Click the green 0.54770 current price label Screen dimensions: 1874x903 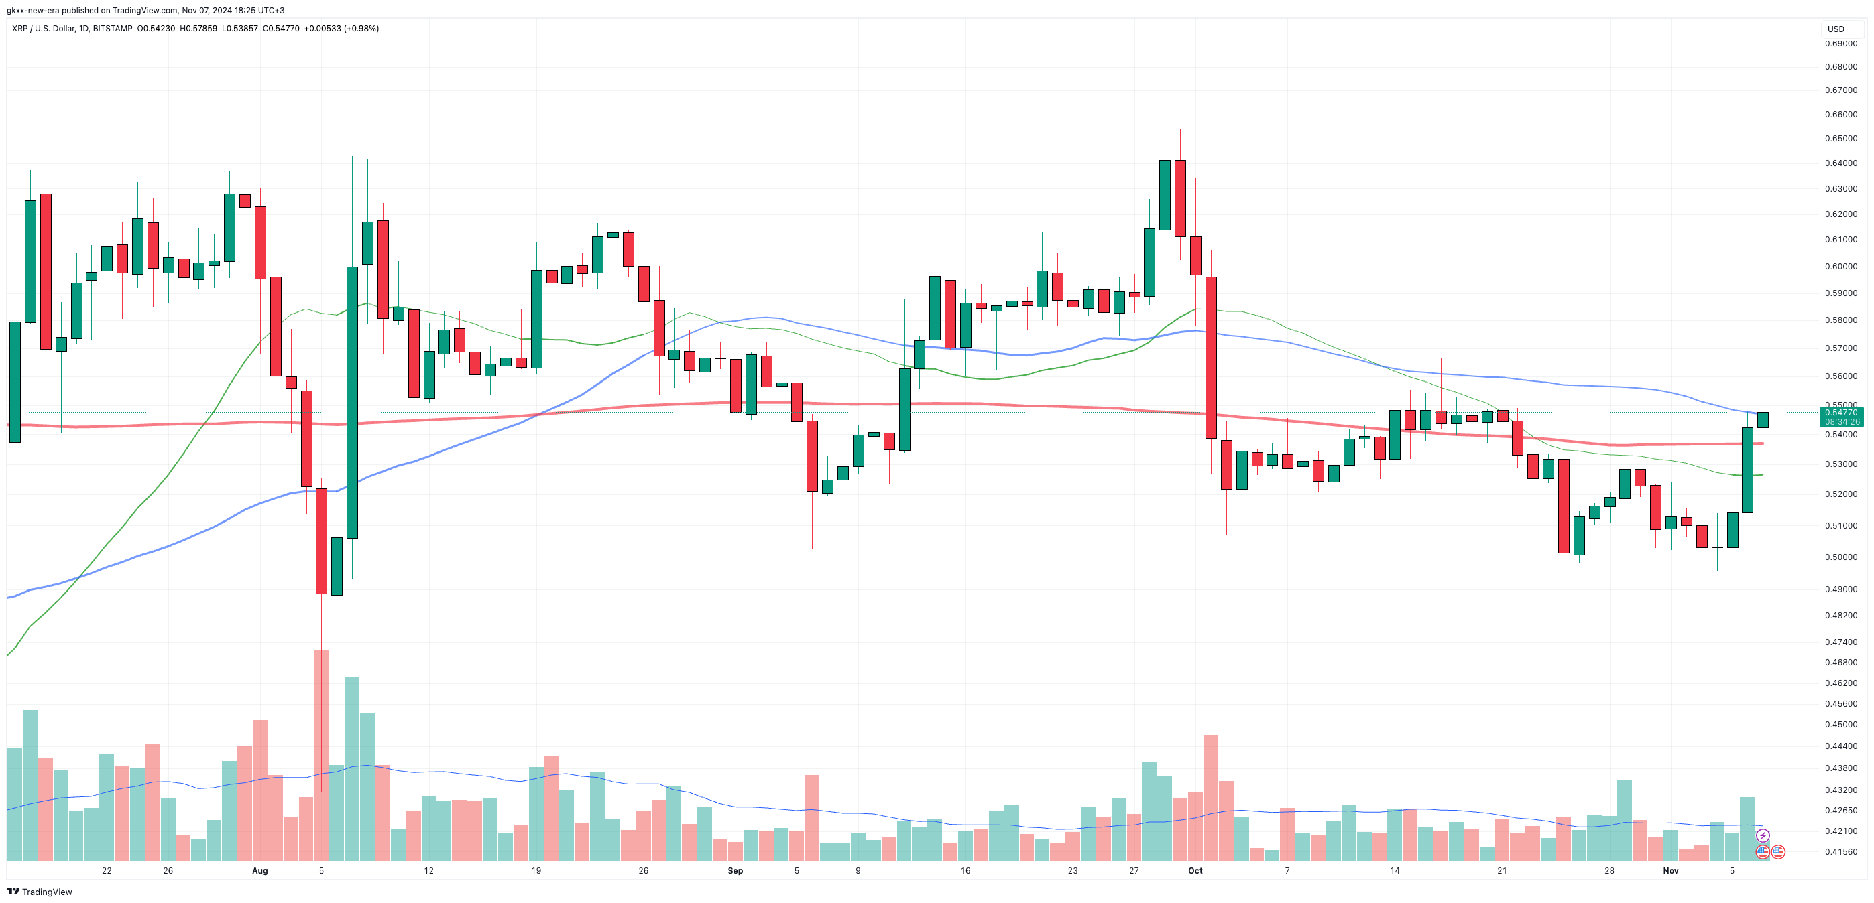(1842, 412)
